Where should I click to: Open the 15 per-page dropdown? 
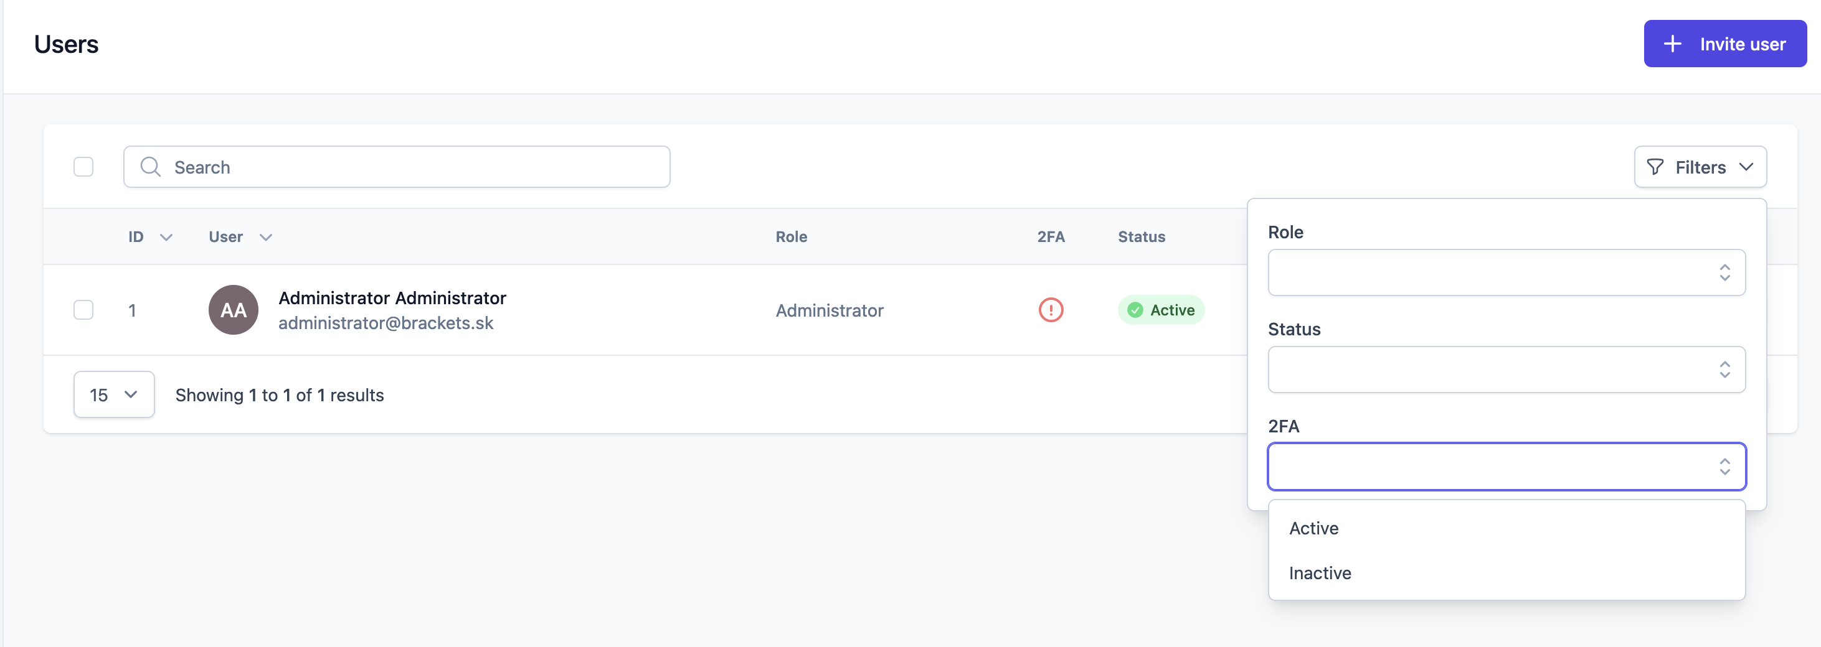(114, 395)
